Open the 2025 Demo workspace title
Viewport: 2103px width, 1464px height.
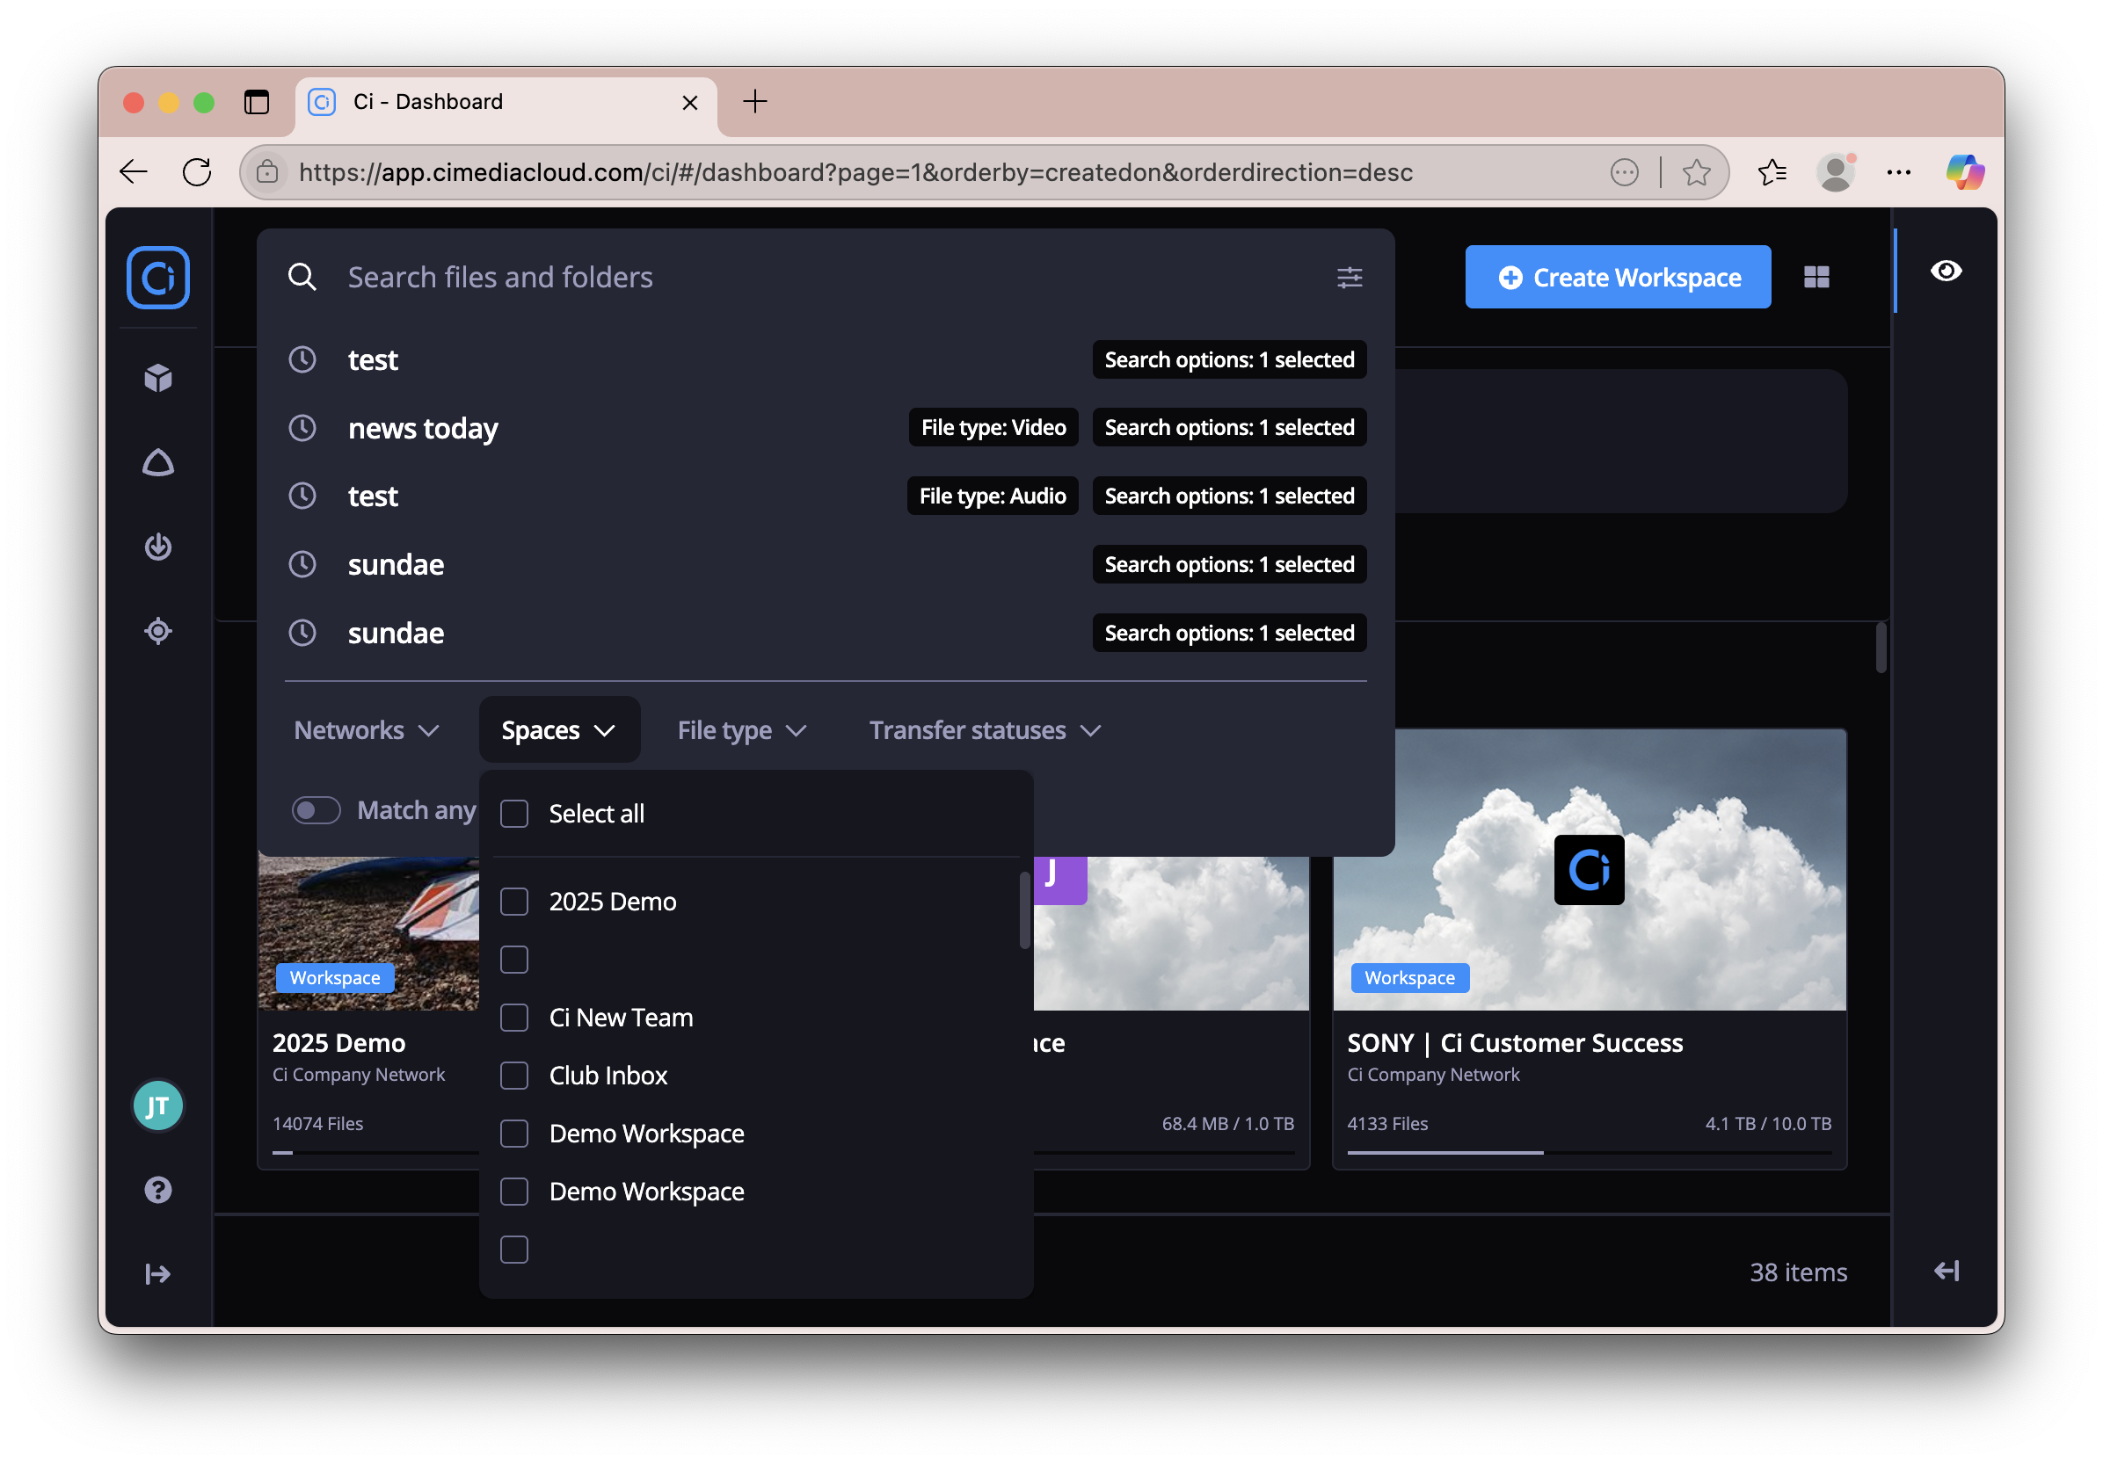[338, 1043]
